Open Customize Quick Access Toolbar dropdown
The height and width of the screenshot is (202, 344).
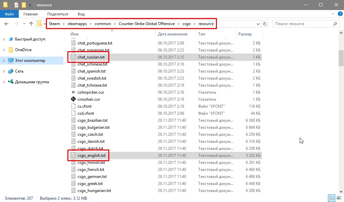pyautogui.click(x=30, y=5)
